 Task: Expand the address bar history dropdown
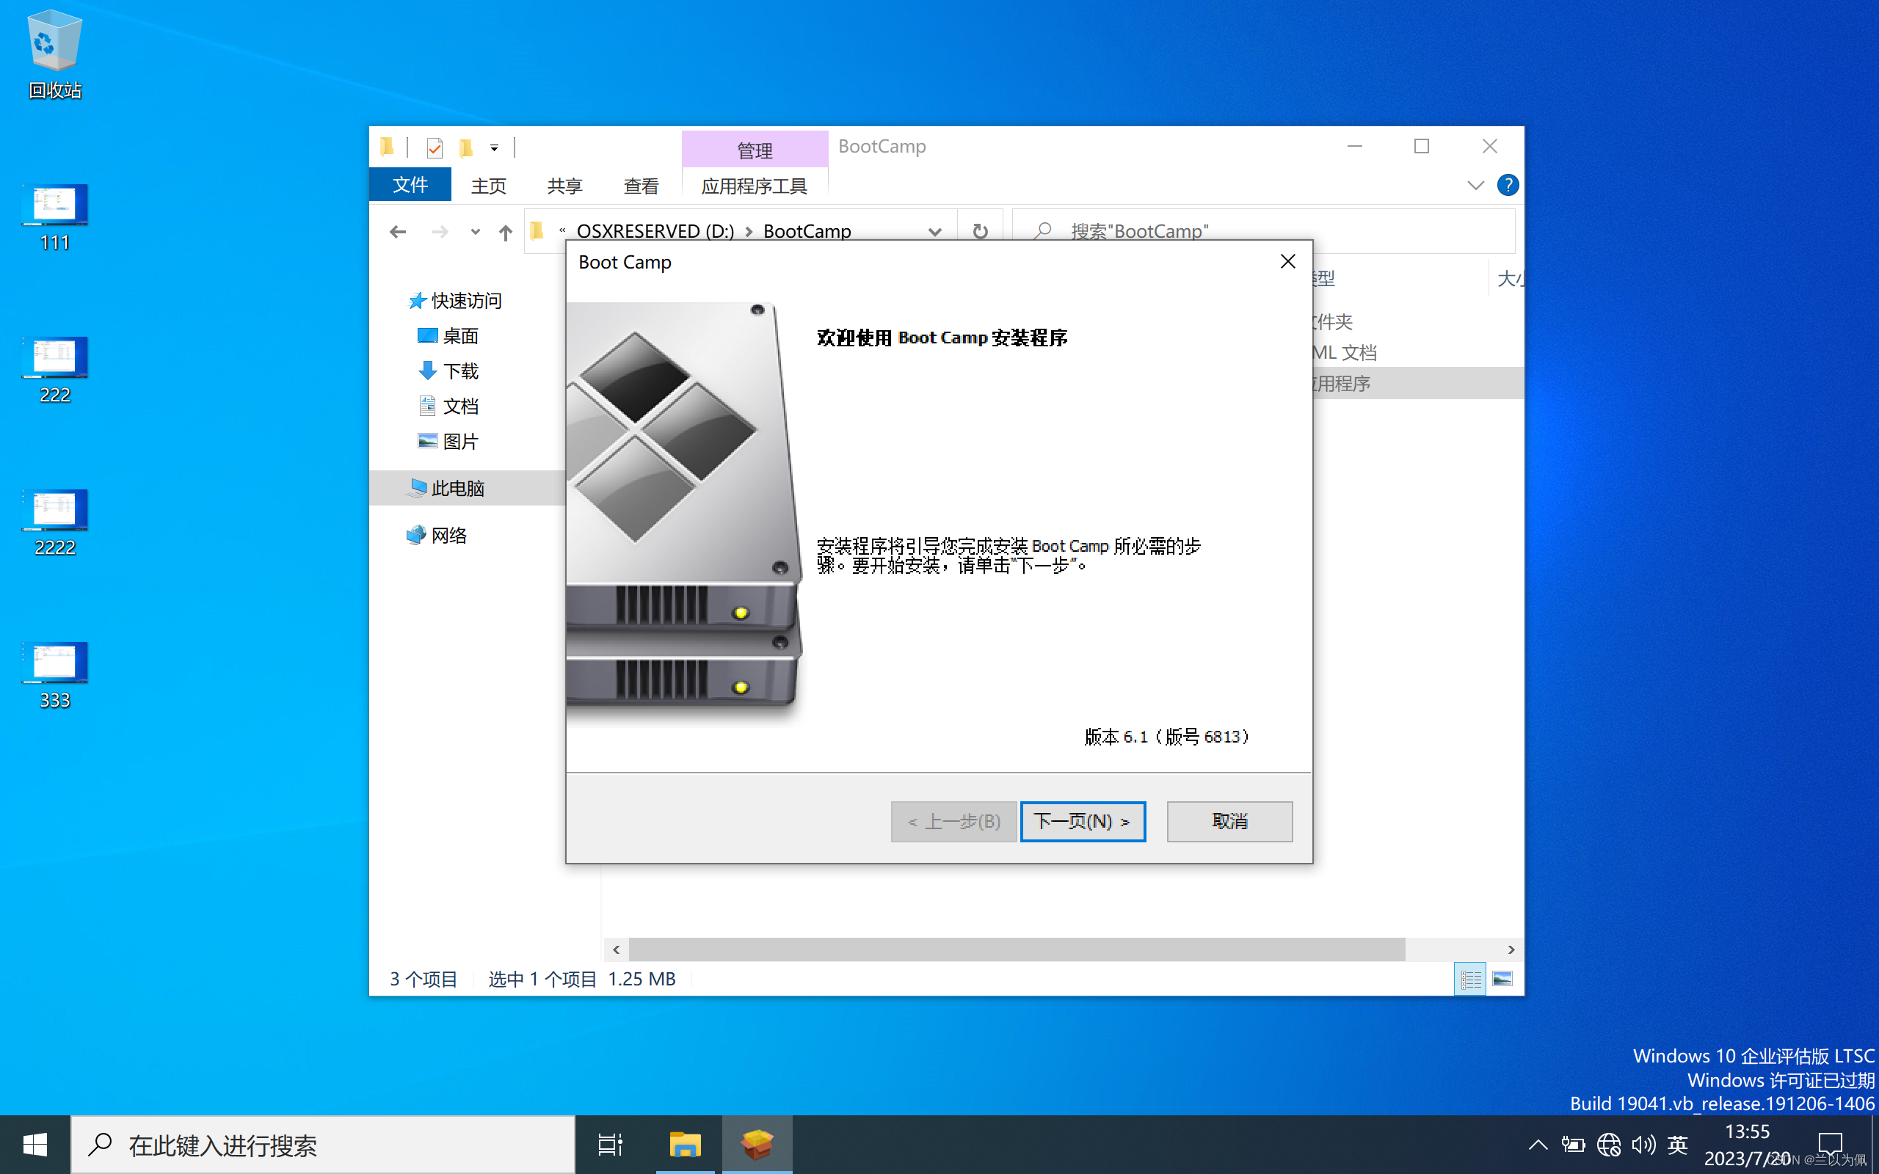pyautogui.click(x=935, y=231)
